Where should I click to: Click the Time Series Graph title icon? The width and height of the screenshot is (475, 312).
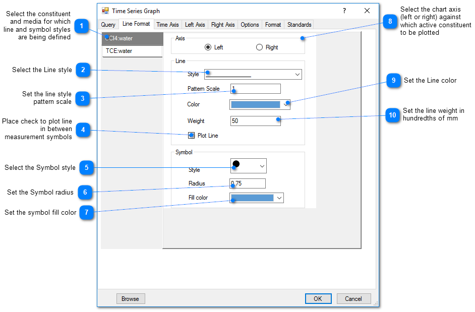105,11
